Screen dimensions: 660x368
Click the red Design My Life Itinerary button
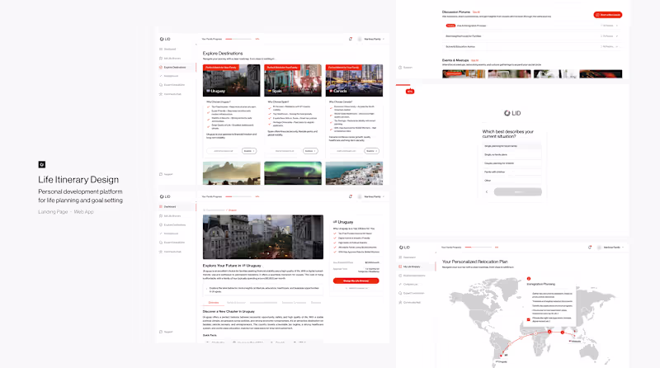click(x=356, y=281)
